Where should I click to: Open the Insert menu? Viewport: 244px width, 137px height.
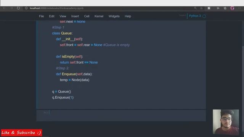pyautogui.click(x=75, y=16)
